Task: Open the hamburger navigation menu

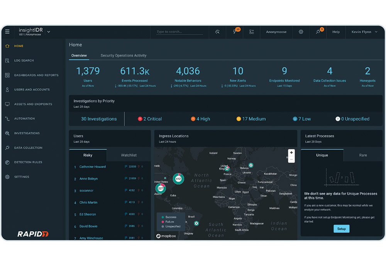Action: 7,32
